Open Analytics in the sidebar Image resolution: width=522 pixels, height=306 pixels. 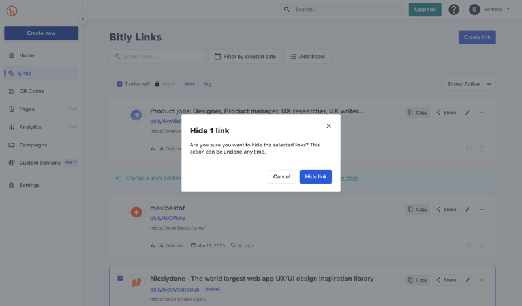41,127
